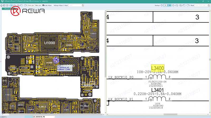Click the split-view layout icon

(7, 6)
